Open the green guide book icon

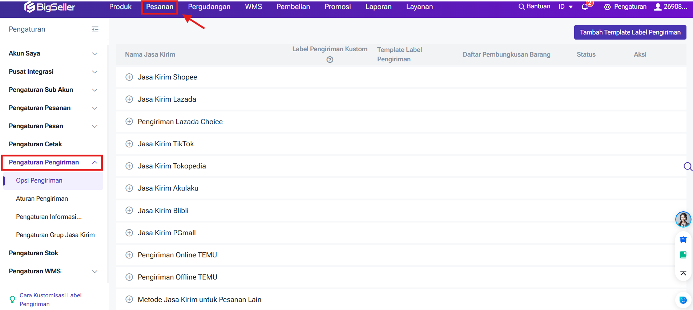pos(683,255)
